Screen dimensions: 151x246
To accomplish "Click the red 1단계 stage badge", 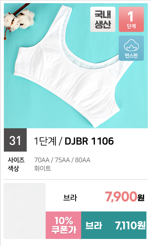I will (131, 19).
